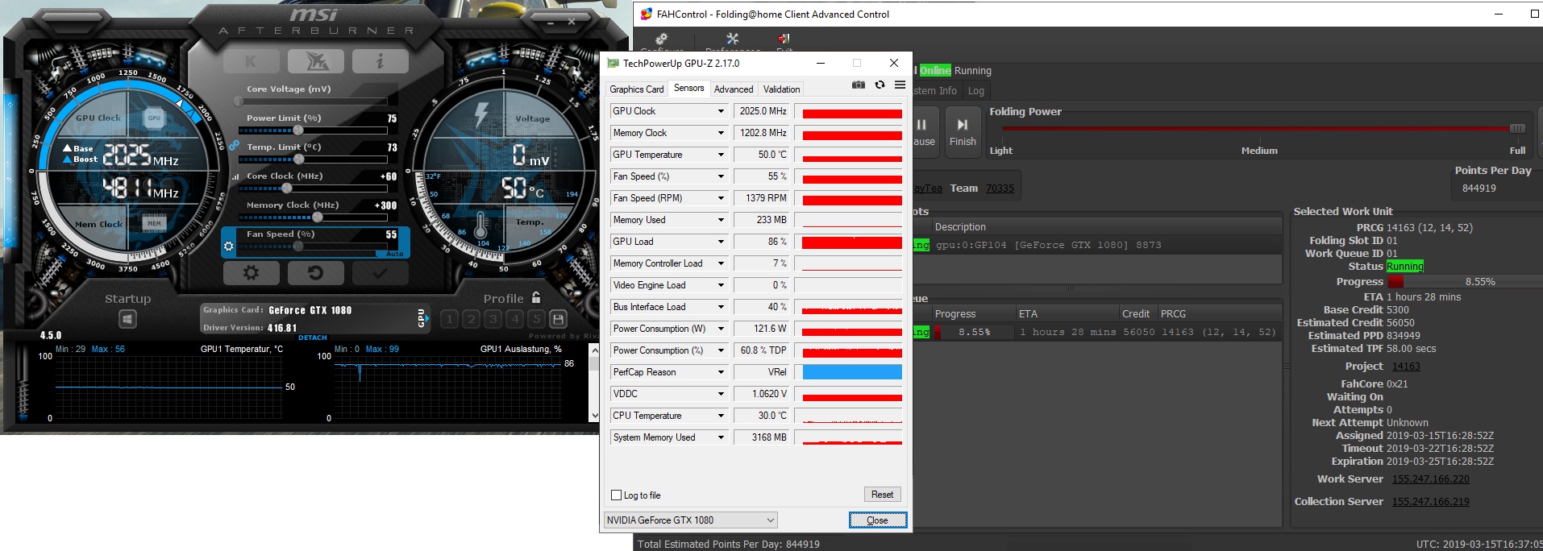This screenshot has width=1543, height=551.
Task: Select the gpu:0:GP104 folding slot row
Action: pos(1097,245)
